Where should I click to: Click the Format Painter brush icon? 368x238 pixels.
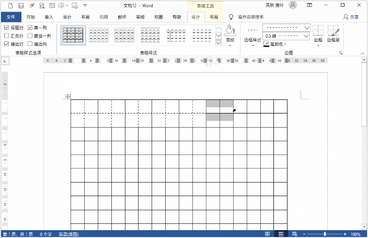(x=31, y=5)
